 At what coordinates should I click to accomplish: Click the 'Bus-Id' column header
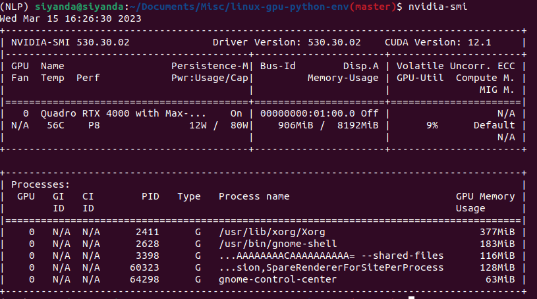278,66
